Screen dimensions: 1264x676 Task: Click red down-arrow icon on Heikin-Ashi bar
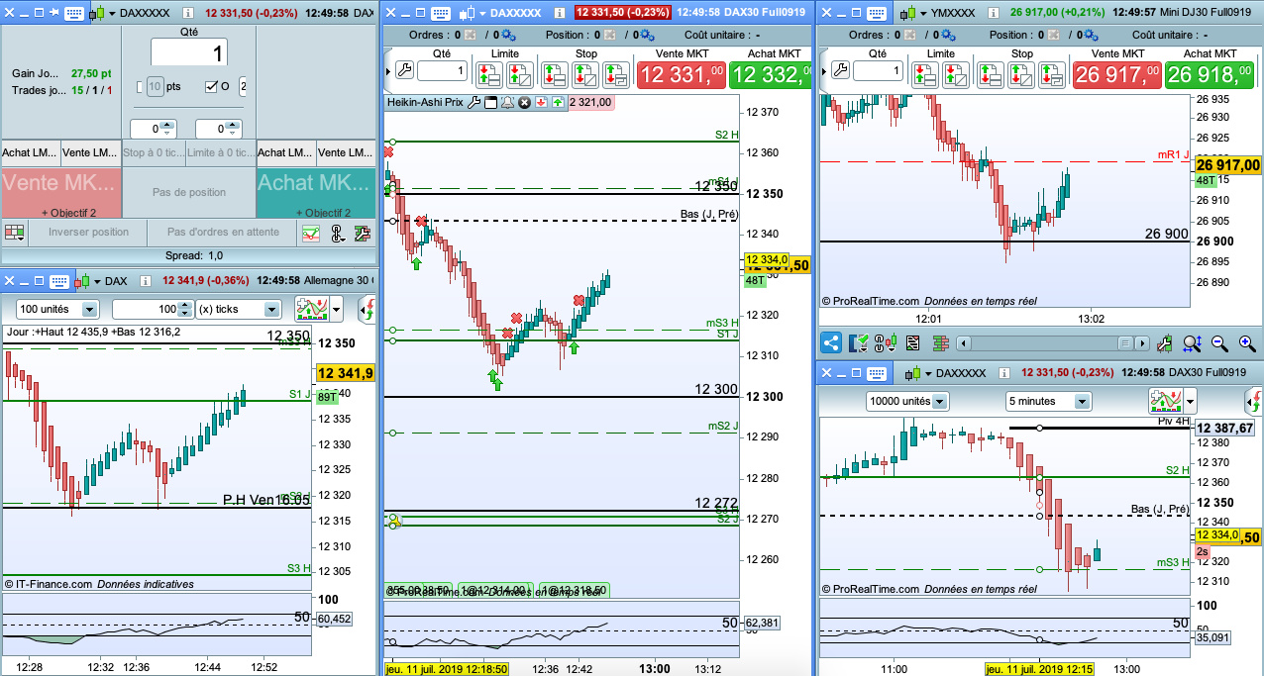click(541, 102)
